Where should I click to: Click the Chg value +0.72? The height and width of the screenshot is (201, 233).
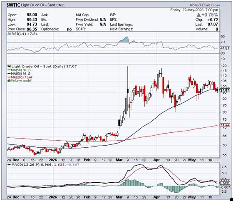point(213,20)
